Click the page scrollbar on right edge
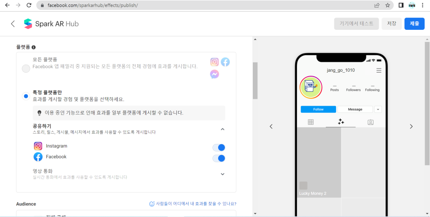 click(x=427, y=103)
